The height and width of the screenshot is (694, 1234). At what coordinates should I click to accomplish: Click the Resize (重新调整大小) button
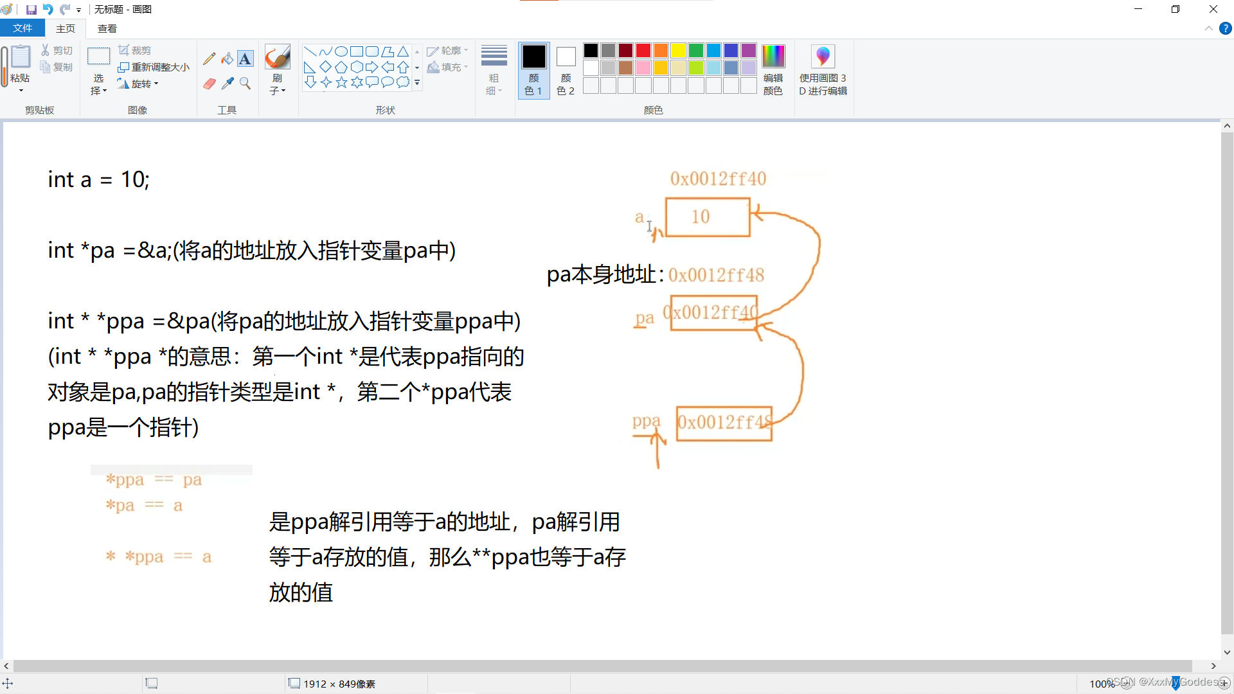(154, 67)
